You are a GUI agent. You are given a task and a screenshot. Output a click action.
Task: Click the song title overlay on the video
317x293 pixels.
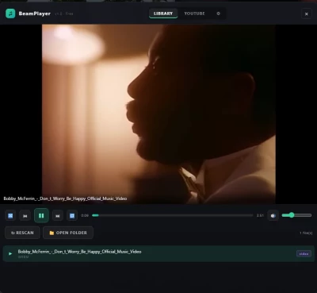click(x=65, y=199)
